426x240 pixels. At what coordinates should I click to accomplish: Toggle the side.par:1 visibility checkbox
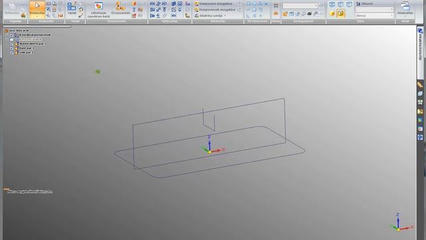(x=12, y=52)
